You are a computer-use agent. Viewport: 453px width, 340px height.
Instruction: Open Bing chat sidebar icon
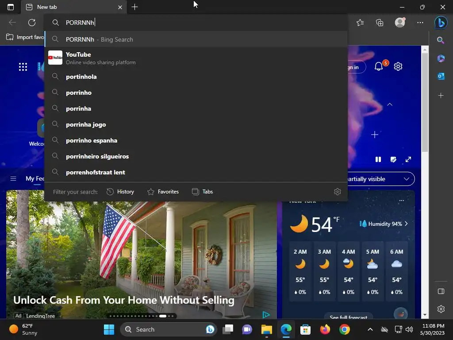[x=441, y=23]
